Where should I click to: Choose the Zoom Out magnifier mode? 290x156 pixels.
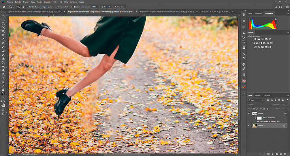tap(23, 7)
